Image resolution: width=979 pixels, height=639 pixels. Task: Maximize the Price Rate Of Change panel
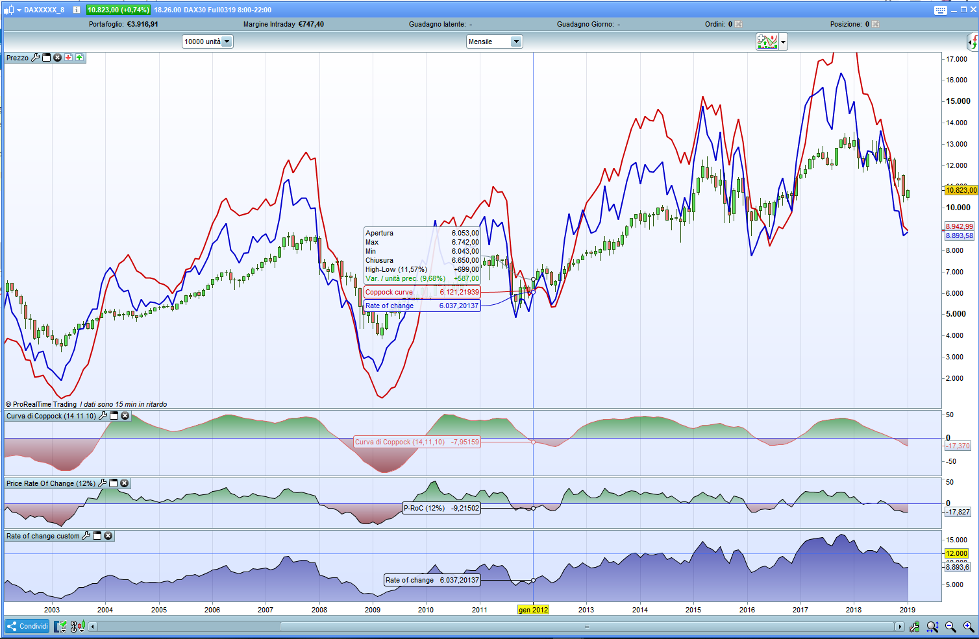pyautogui.click(x=114, y=483)
